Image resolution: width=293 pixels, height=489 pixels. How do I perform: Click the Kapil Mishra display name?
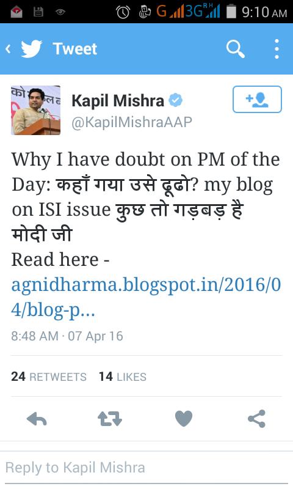coord(118,101)
